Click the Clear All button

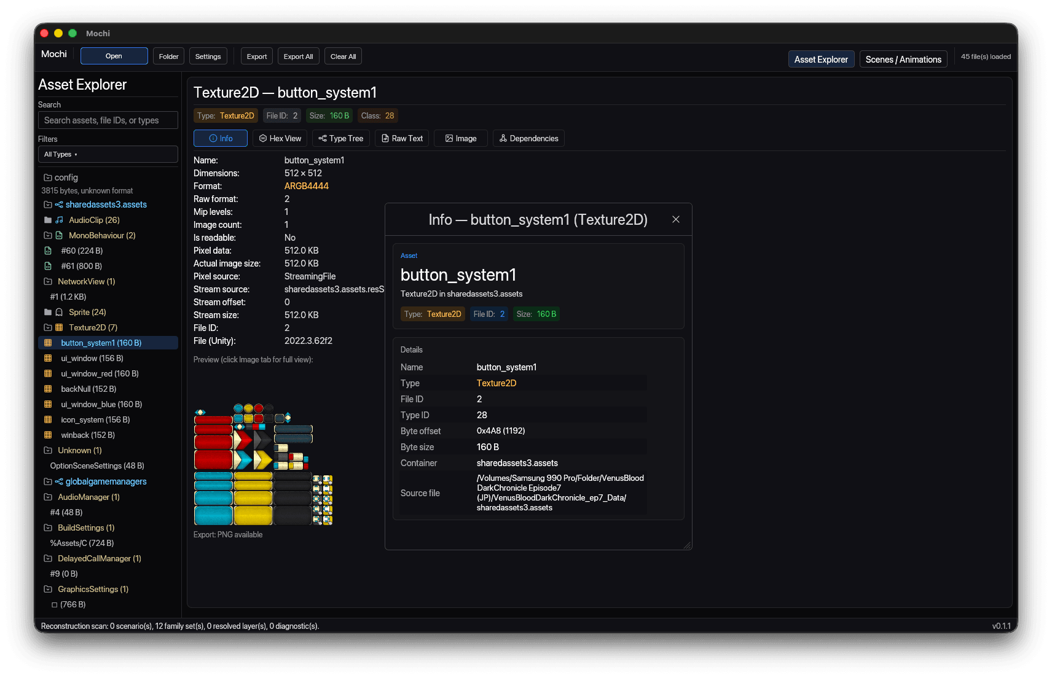tap(343, 56)
